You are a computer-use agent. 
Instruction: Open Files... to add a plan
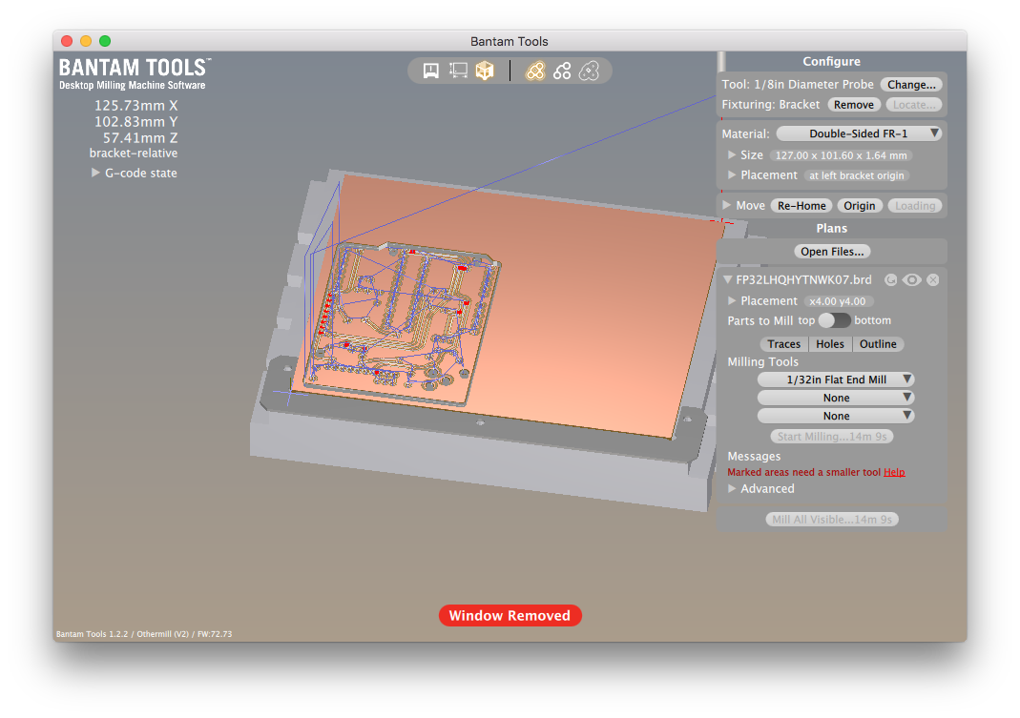click(832, 252)
